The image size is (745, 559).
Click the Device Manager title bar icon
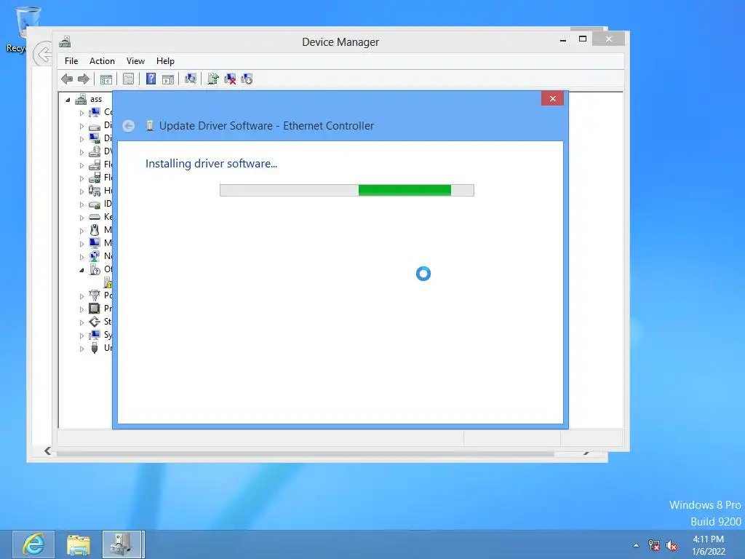[65, 41]
